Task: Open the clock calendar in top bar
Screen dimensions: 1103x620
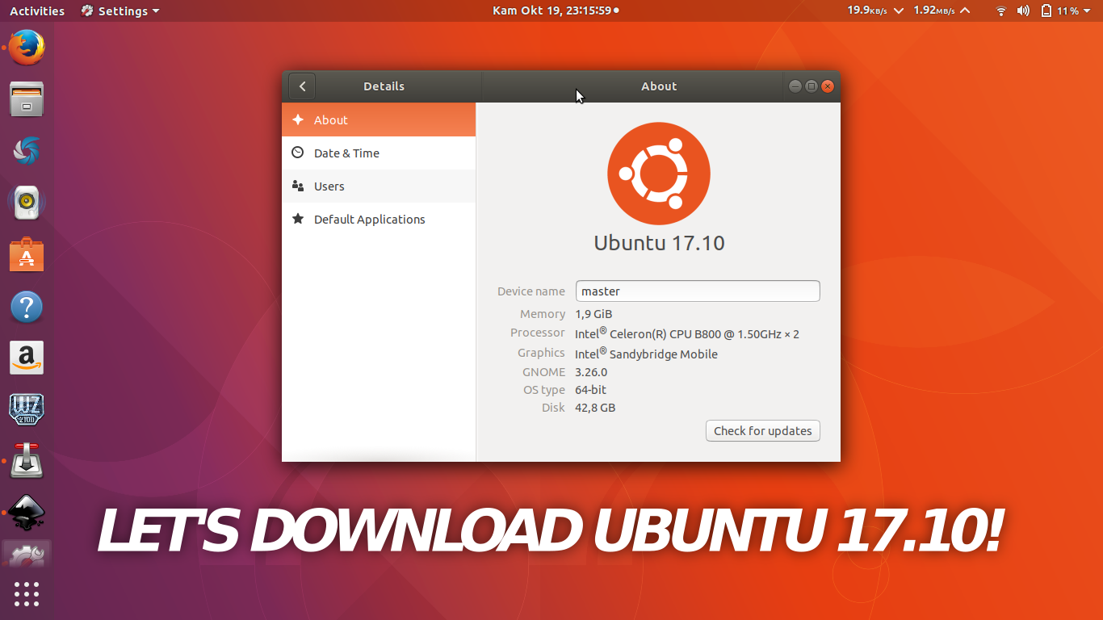Action: tap(556, 10)
